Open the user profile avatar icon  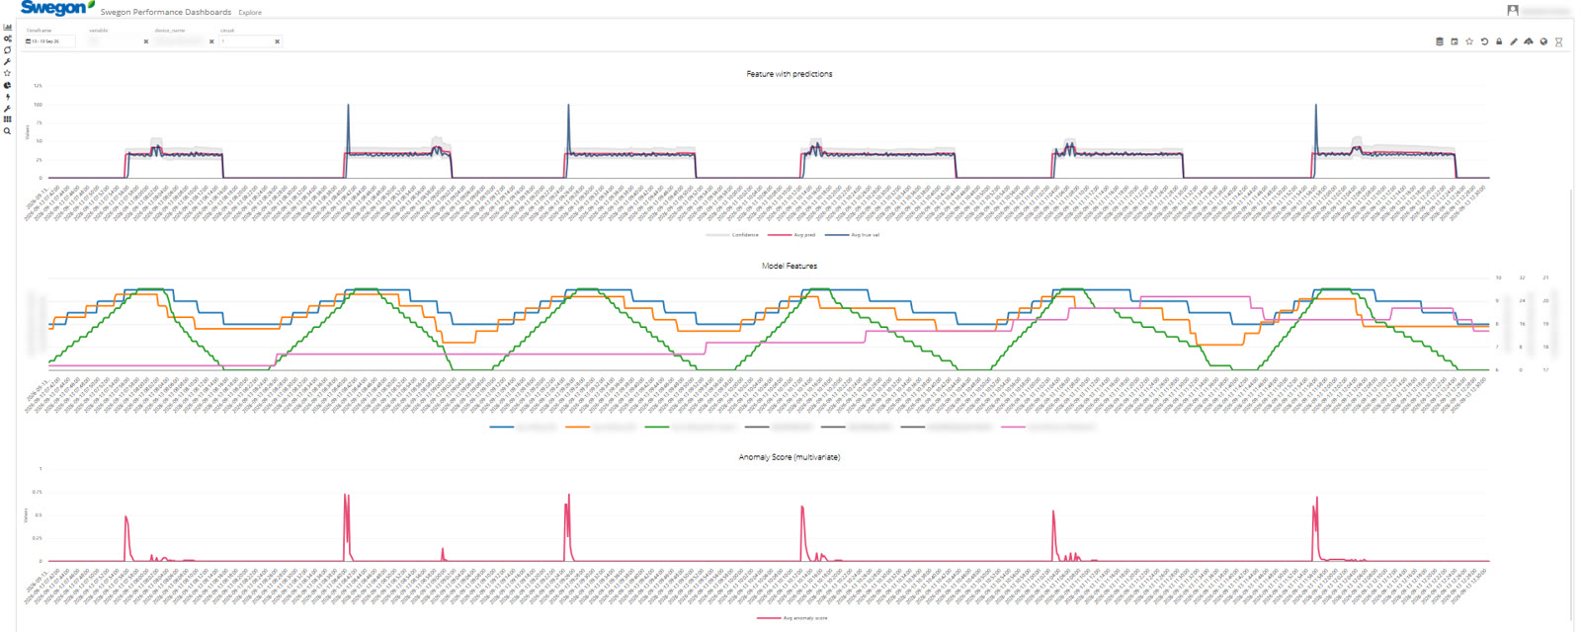click(x=1513, y=10)
